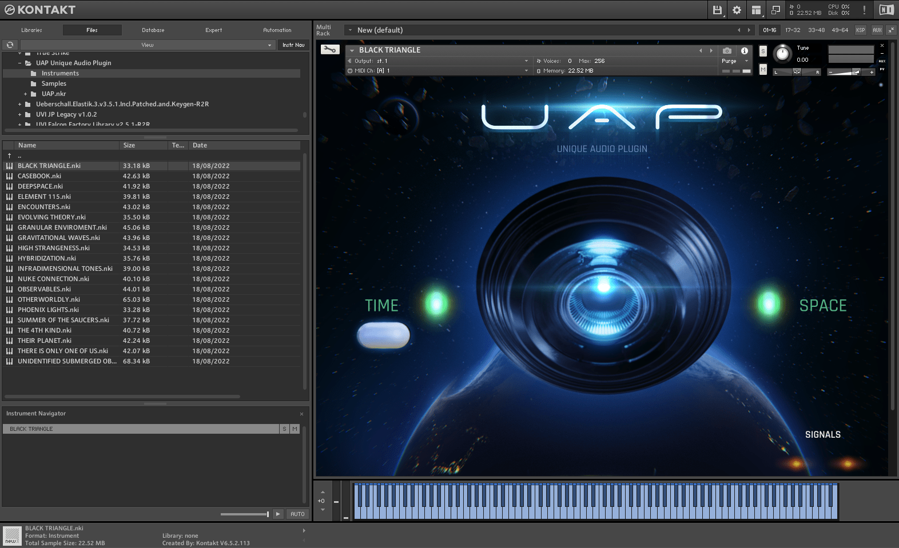Solo the BLACK TRIANGLE instrument in rack
Image resolution: width=899 pixels, height=548 pixels.
[763, 51]
